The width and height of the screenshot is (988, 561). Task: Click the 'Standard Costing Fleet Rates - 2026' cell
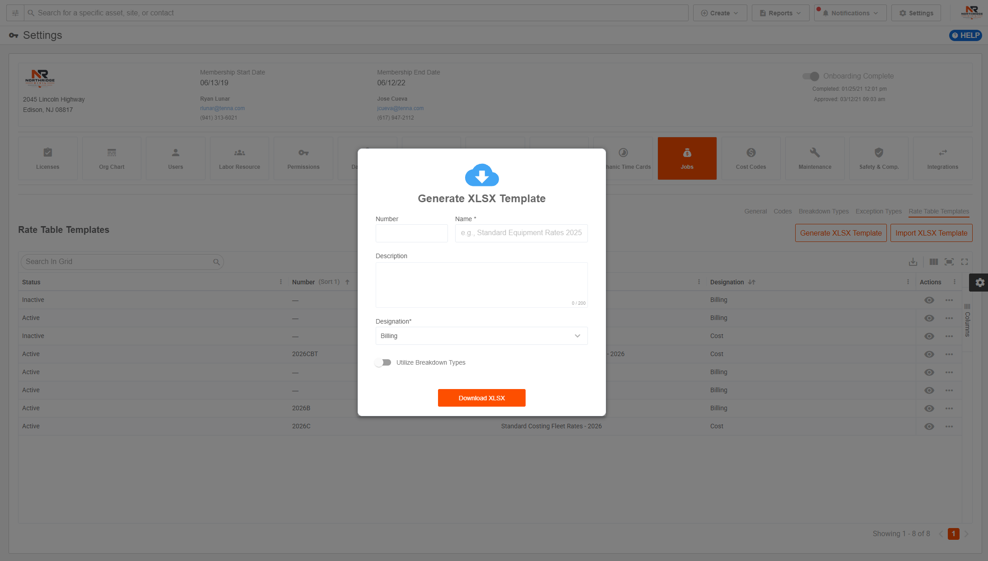(x=551, y=427)
